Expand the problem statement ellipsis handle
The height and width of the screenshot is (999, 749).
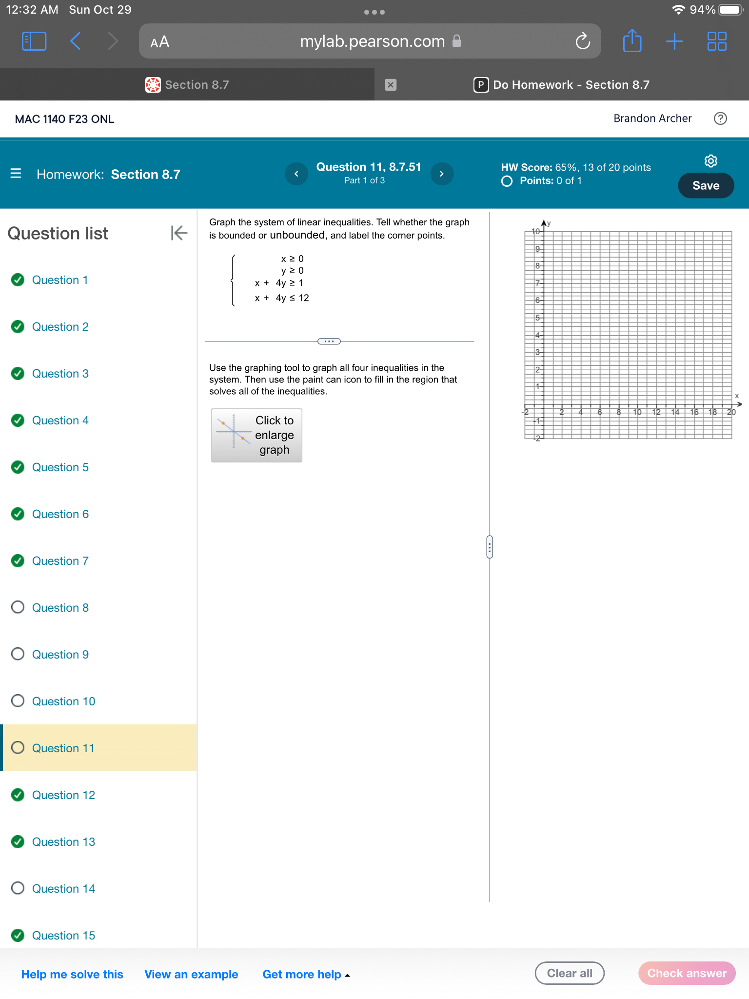tap(329, 341)
